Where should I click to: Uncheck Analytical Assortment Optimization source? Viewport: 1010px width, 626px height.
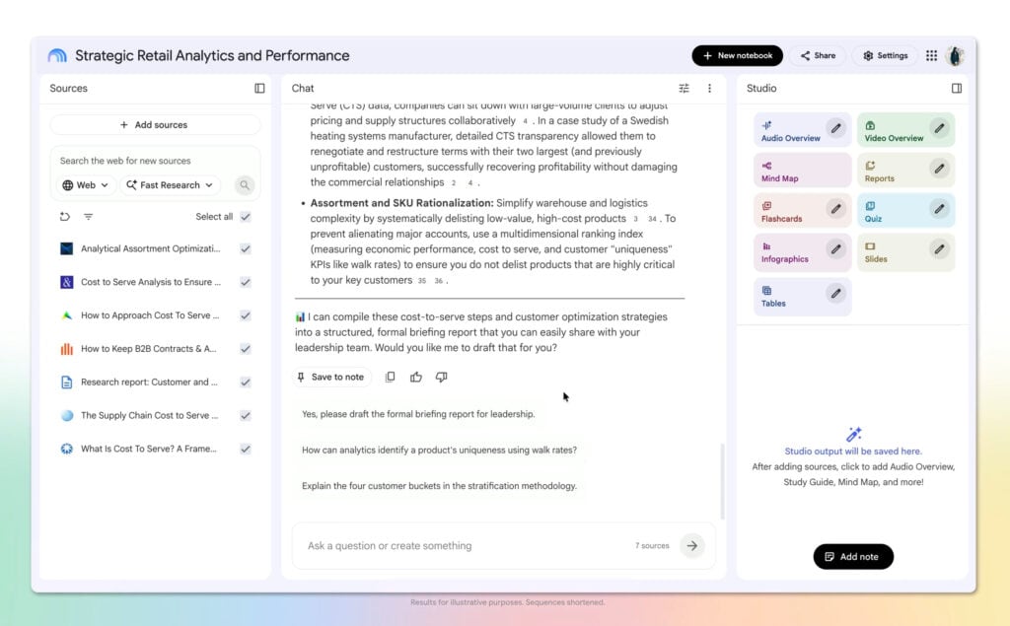(x=246, y=248)
